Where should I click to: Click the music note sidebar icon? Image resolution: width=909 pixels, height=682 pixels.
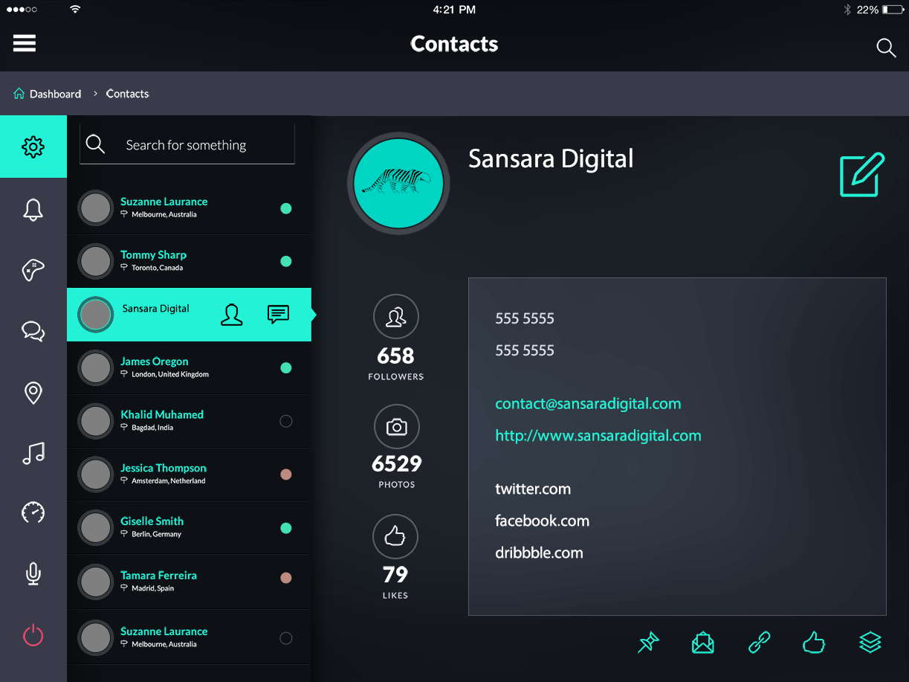(33, 453)
